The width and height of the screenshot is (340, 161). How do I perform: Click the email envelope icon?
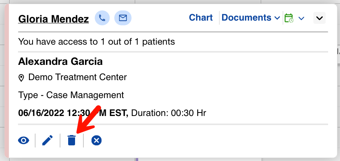click(123, 18)
